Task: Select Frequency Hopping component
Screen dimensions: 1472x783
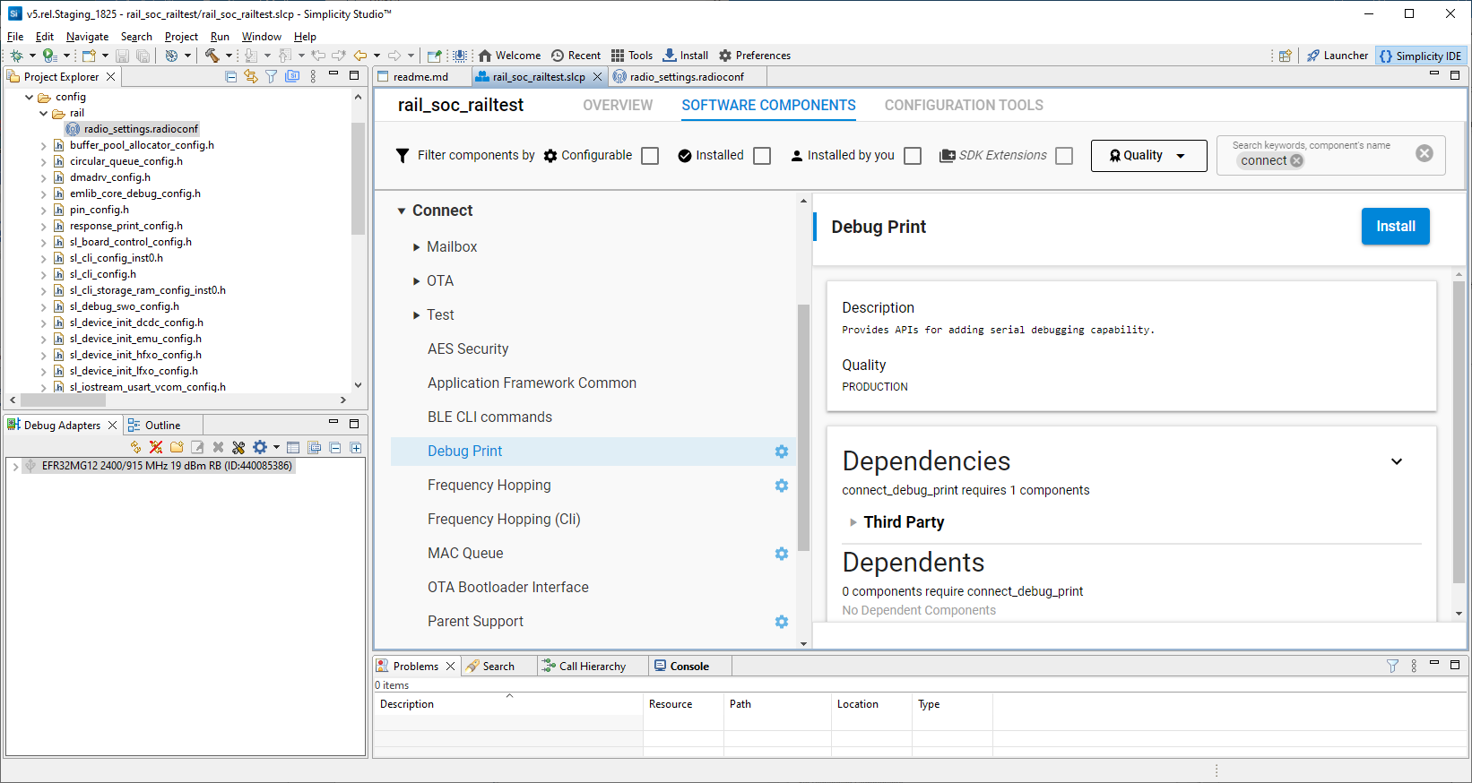Action: pyautogui.click(x=489, y=486)
